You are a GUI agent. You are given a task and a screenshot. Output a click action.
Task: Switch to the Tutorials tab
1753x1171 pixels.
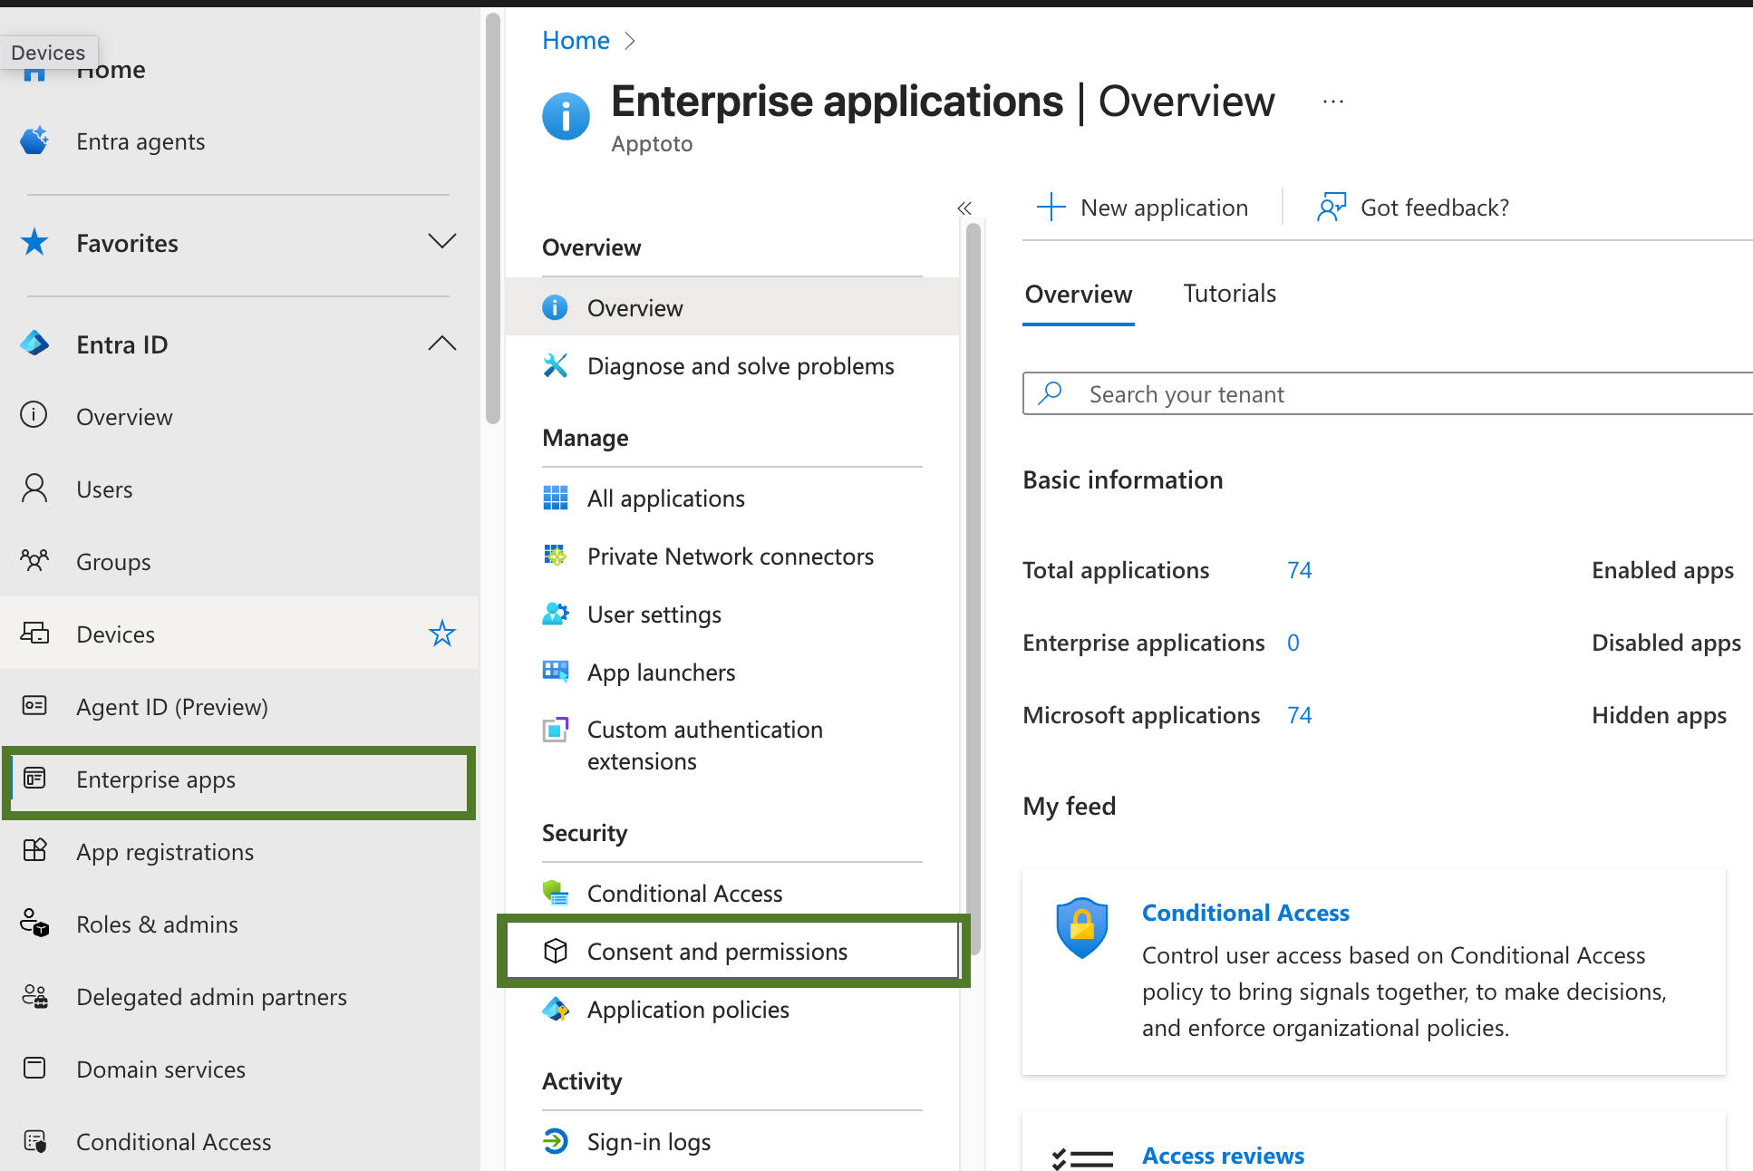1229,293
